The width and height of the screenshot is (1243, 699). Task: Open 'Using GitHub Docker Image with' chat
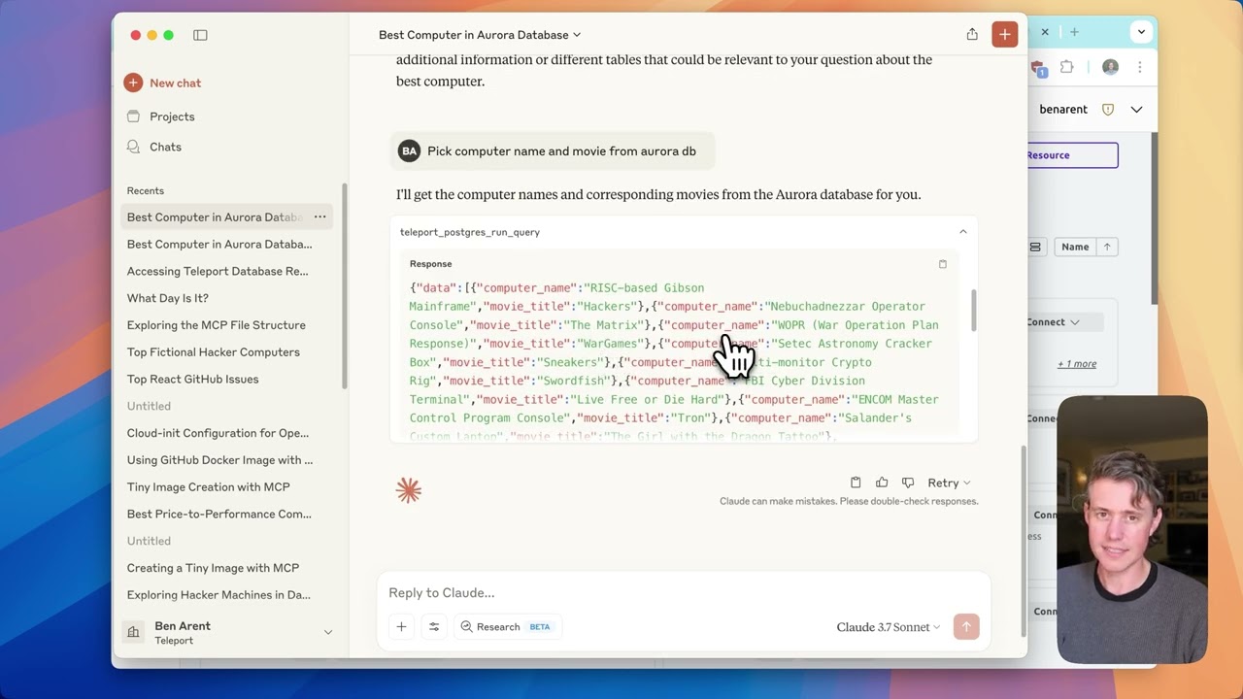pyautogui.click(x=219, y=460)
